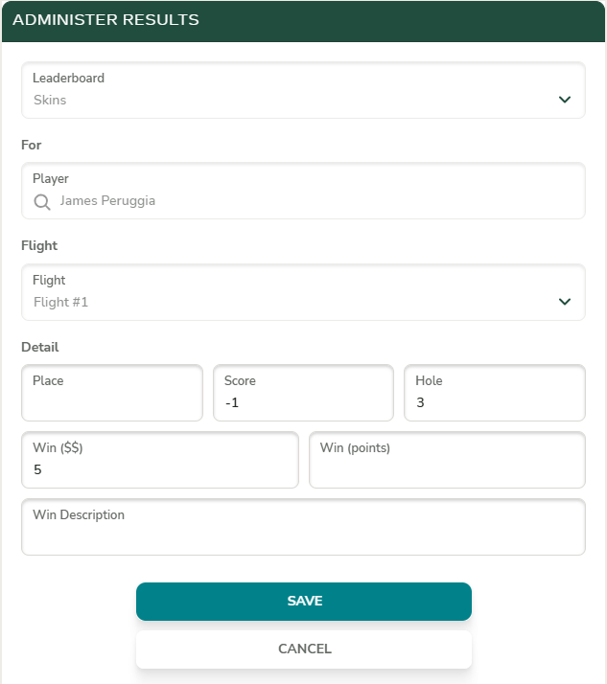Viewport: 607px width, 684px height.
Task: Click the Flight dropdown chevron arrow
Action: [565, 302]
